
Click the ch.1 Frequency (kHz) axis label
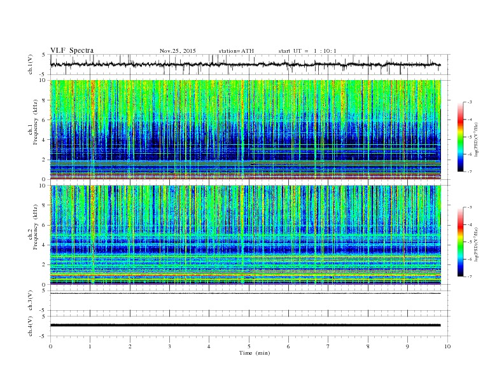tap(33, 122)
